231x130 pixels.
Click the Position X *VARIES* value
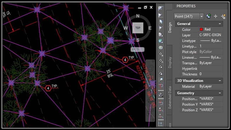(211, 99)
